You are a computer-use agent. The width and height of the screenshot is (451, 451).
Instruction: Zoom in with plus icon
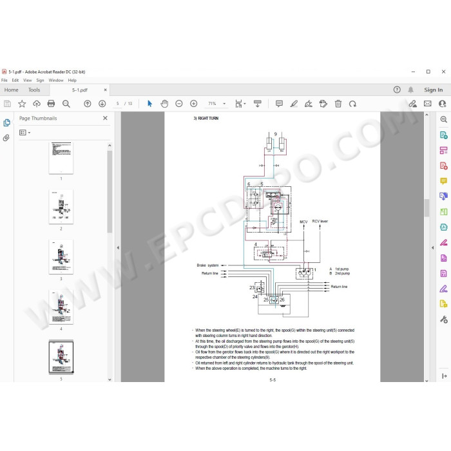[x=193, y=104]
